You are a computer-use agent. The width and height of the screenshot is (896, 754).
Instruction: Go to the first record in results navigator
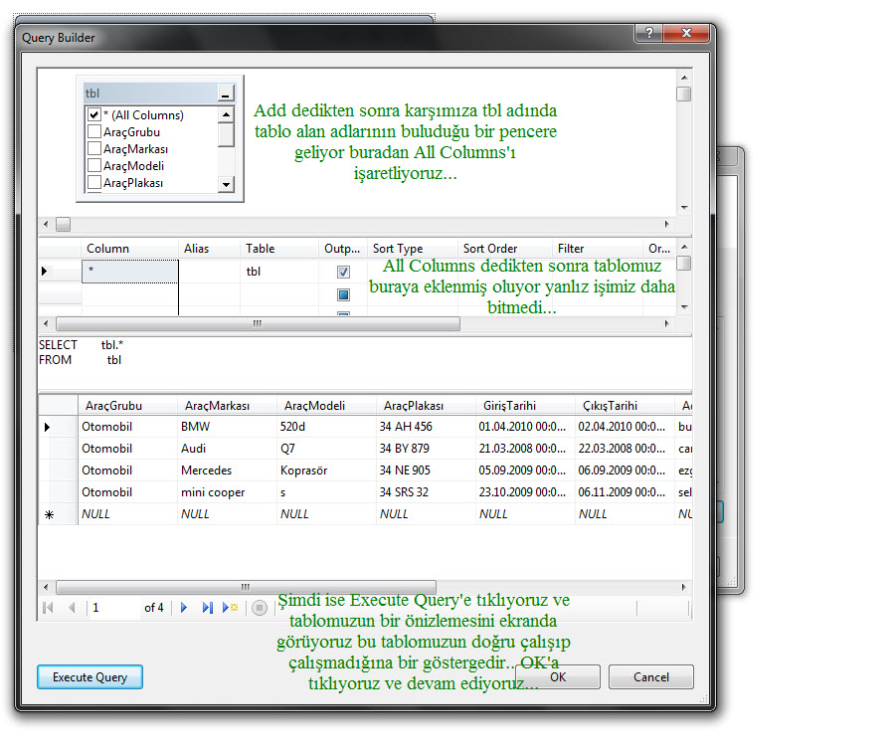point(48,608)
